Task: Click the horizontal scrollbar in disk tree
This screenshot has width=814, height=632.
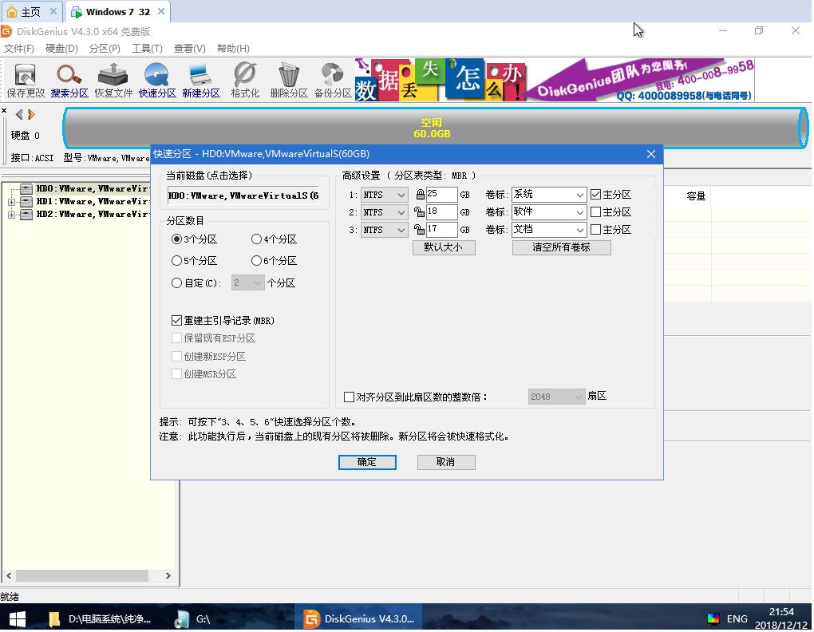Action: coord(82,576)
